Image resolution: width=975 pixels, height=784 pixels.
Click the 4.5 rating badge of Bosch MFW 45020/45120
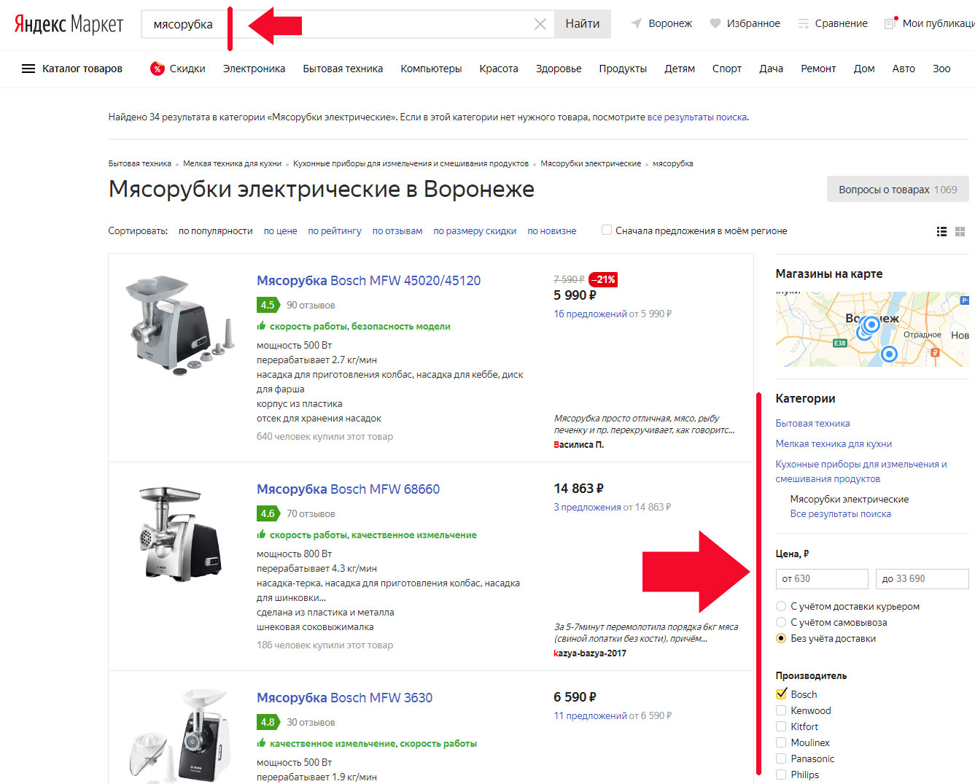268,305
